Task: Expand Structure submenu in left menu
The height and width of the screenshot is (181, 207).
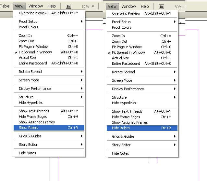Action: pyautogui.click(x=49, y=97)
